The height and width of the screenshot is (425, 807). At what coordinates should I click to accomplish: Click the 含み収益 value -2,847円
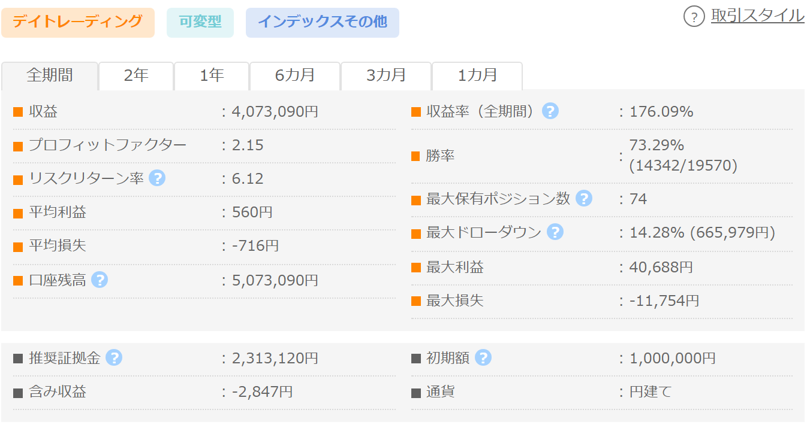pyautogui.click(x=263, y=392)
